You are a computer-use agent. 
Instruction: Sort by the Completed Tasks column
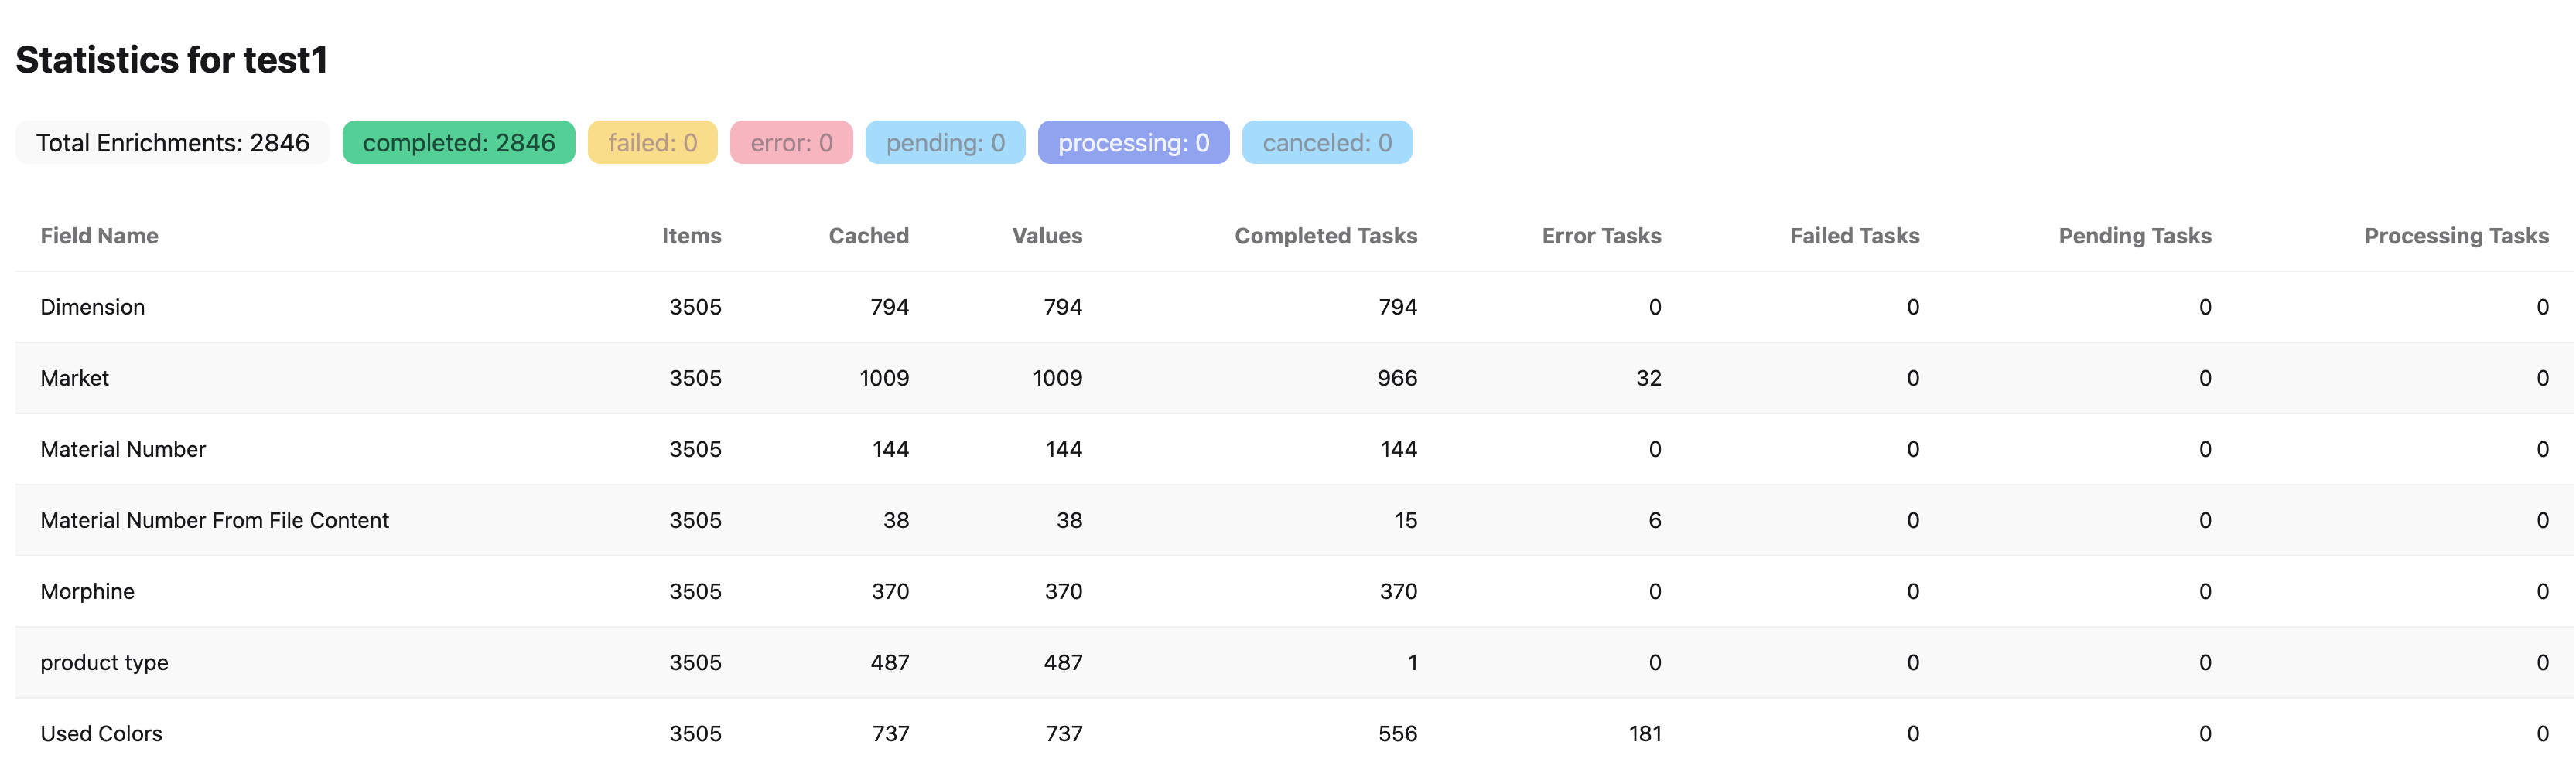point(1325,236)
